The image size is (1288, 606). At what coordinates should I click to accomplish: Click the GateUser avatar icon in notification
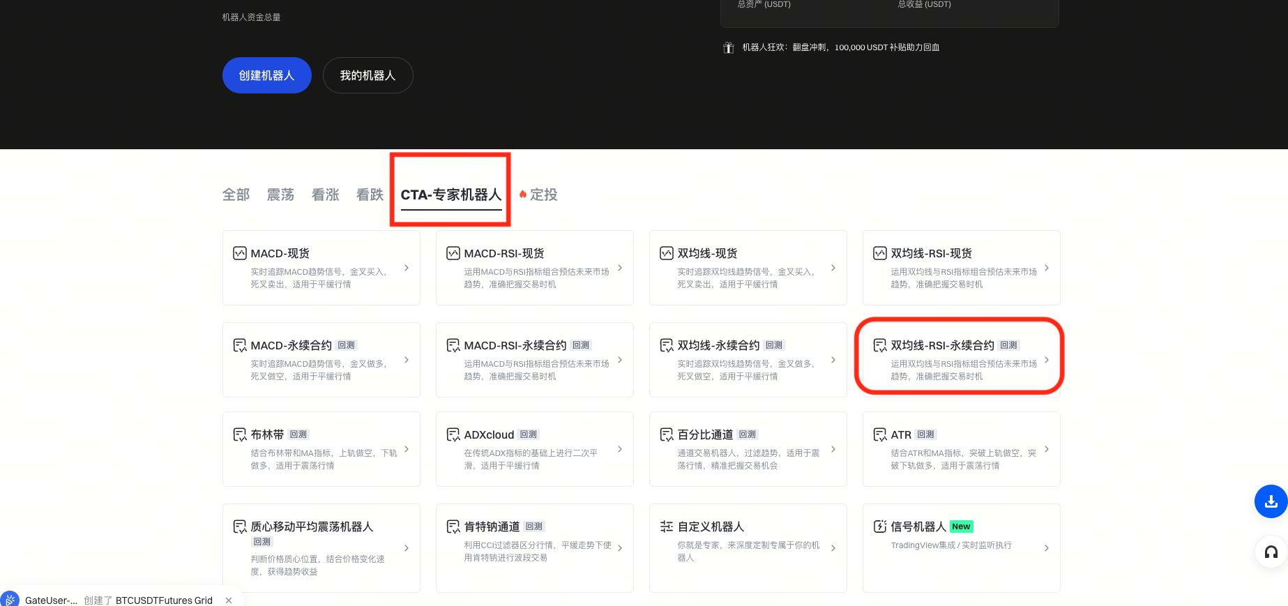coord(10,600)
